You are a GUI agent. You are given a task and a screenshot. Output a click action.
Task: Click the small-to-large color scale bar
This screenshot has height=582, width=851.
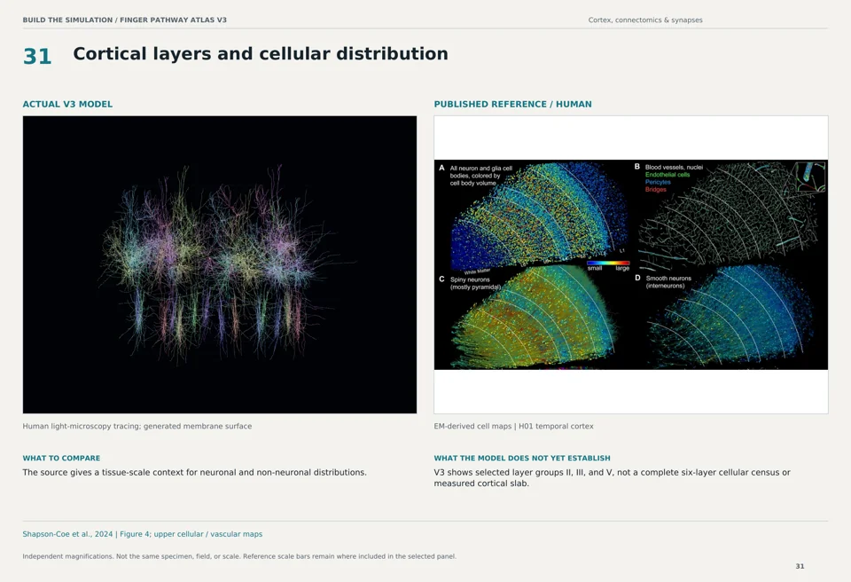tap(608, 263)
